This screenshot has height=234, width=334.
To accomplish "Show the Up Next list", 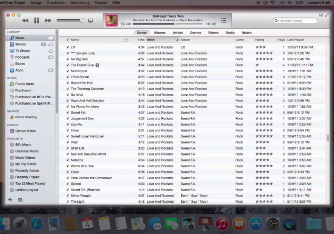I will click(x=223, y=20).
